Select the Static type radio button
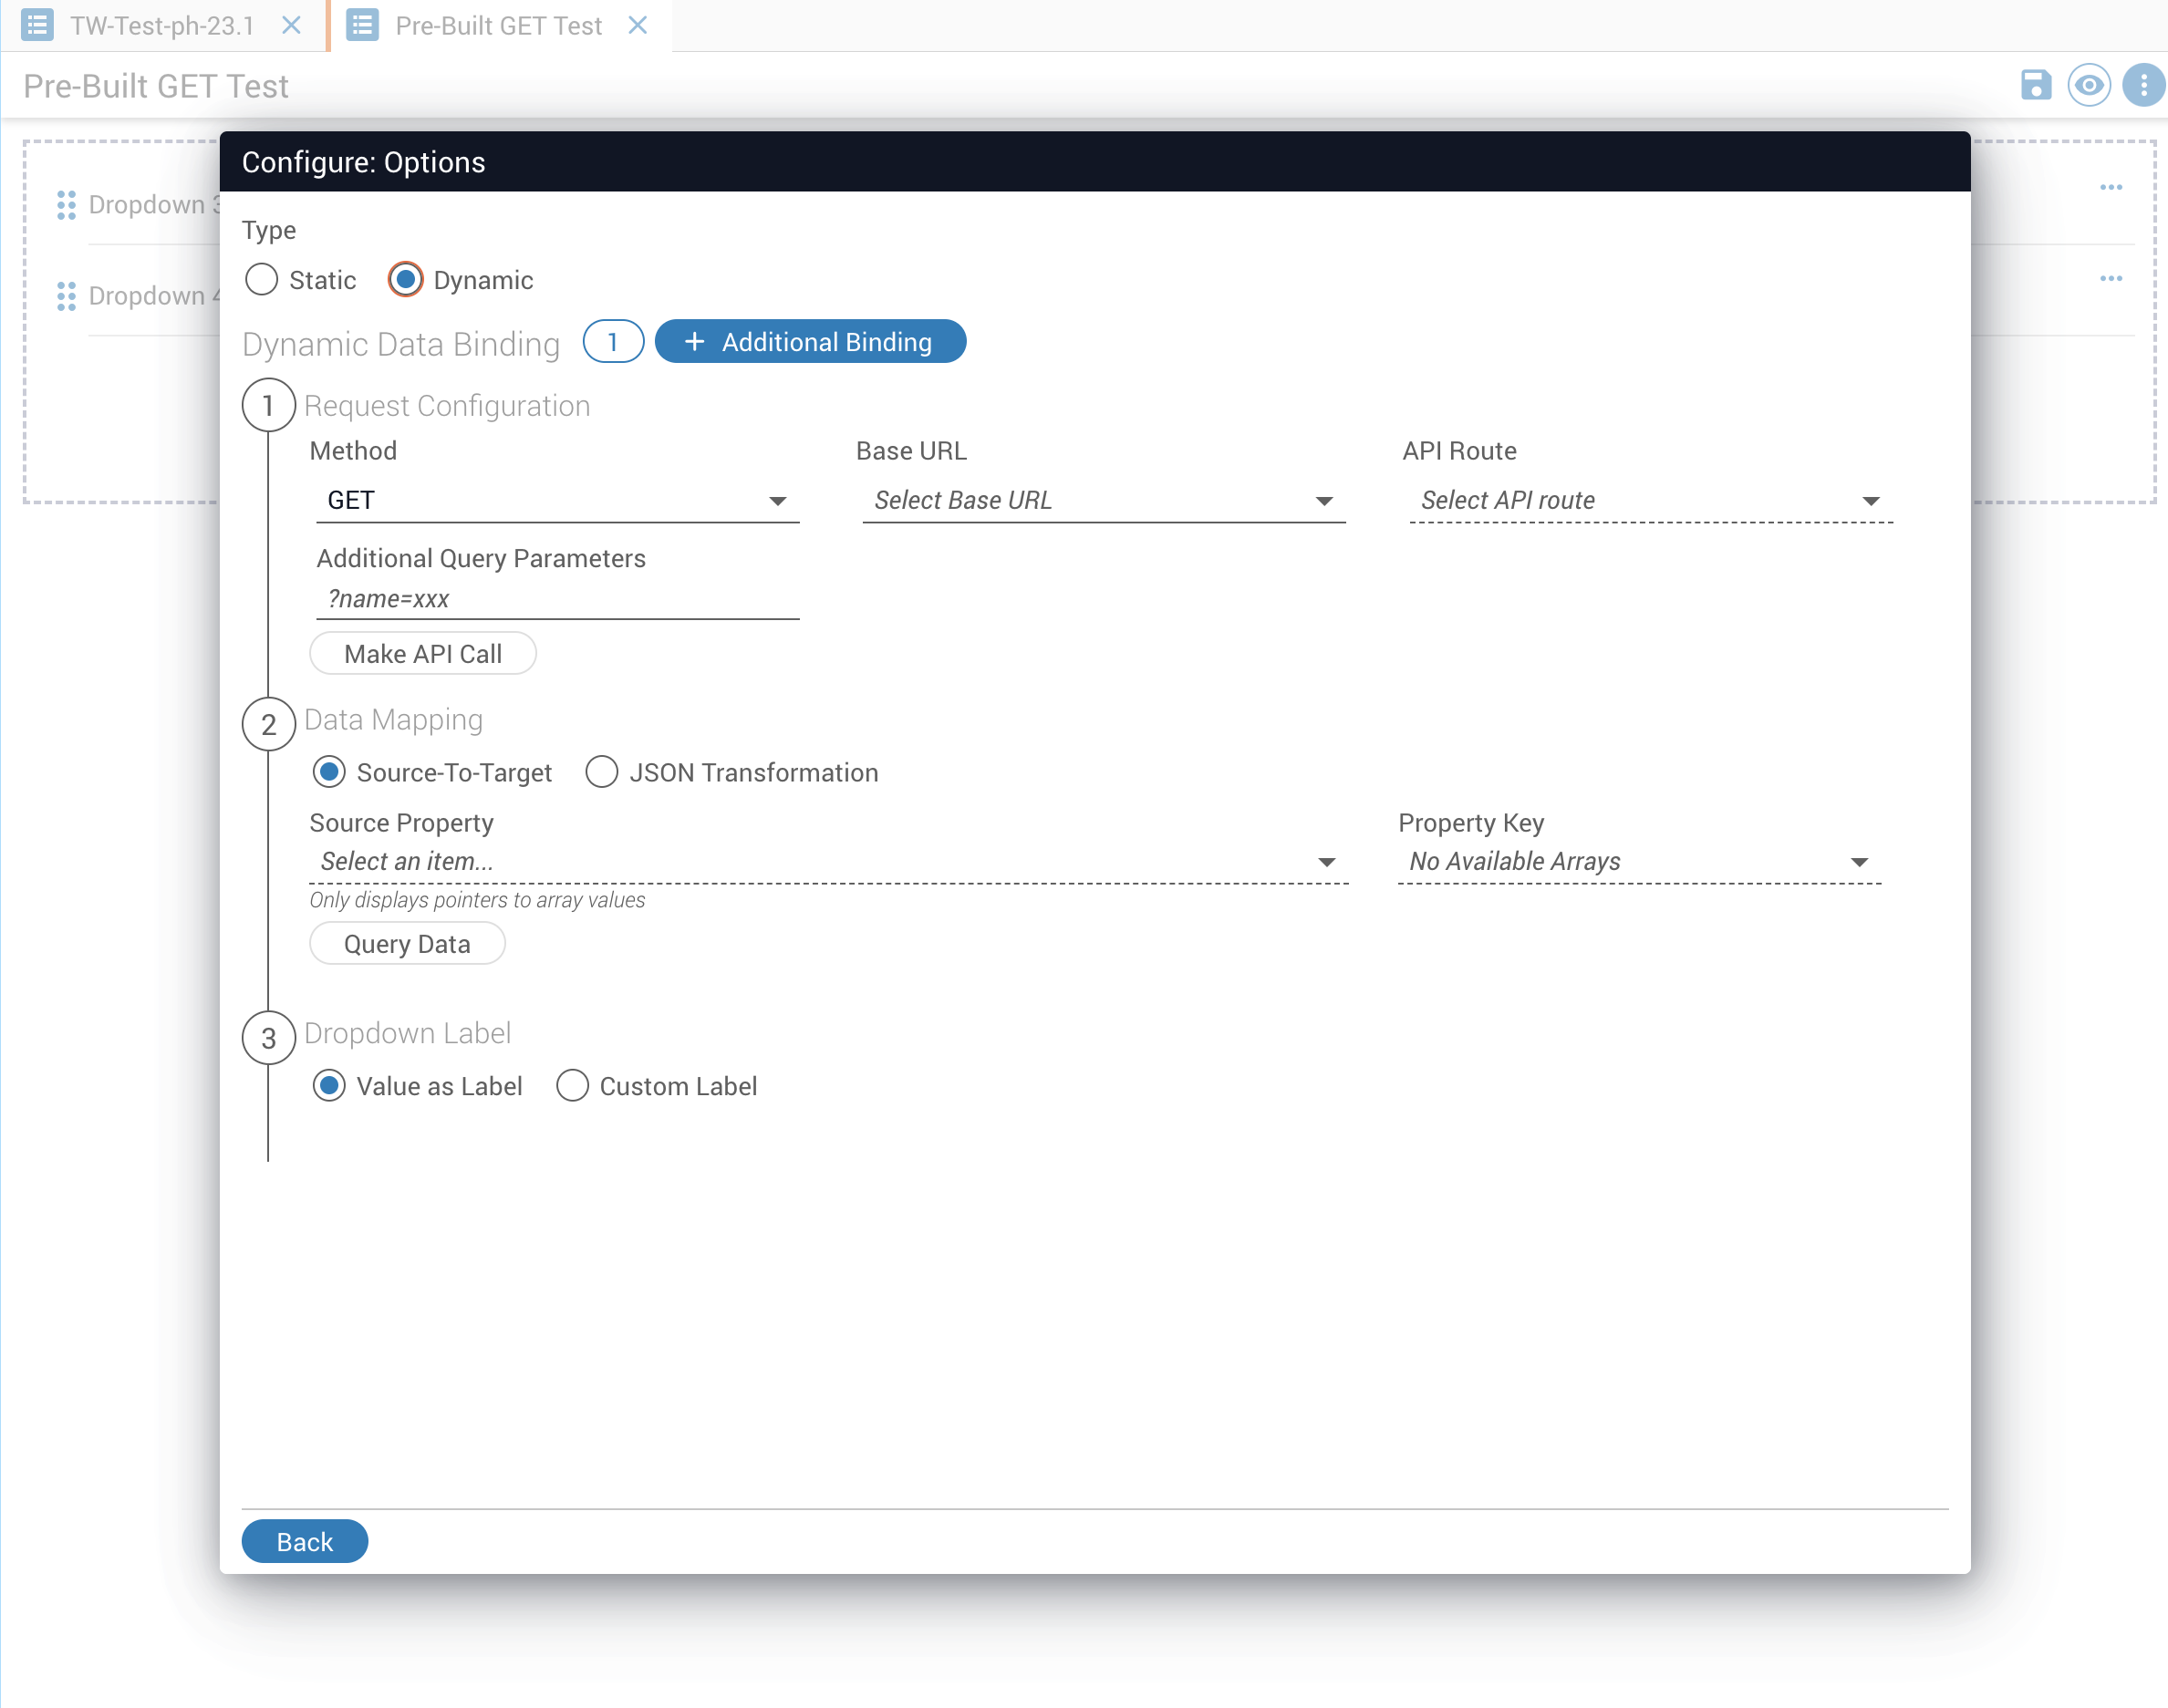 [x=262, y=280]
